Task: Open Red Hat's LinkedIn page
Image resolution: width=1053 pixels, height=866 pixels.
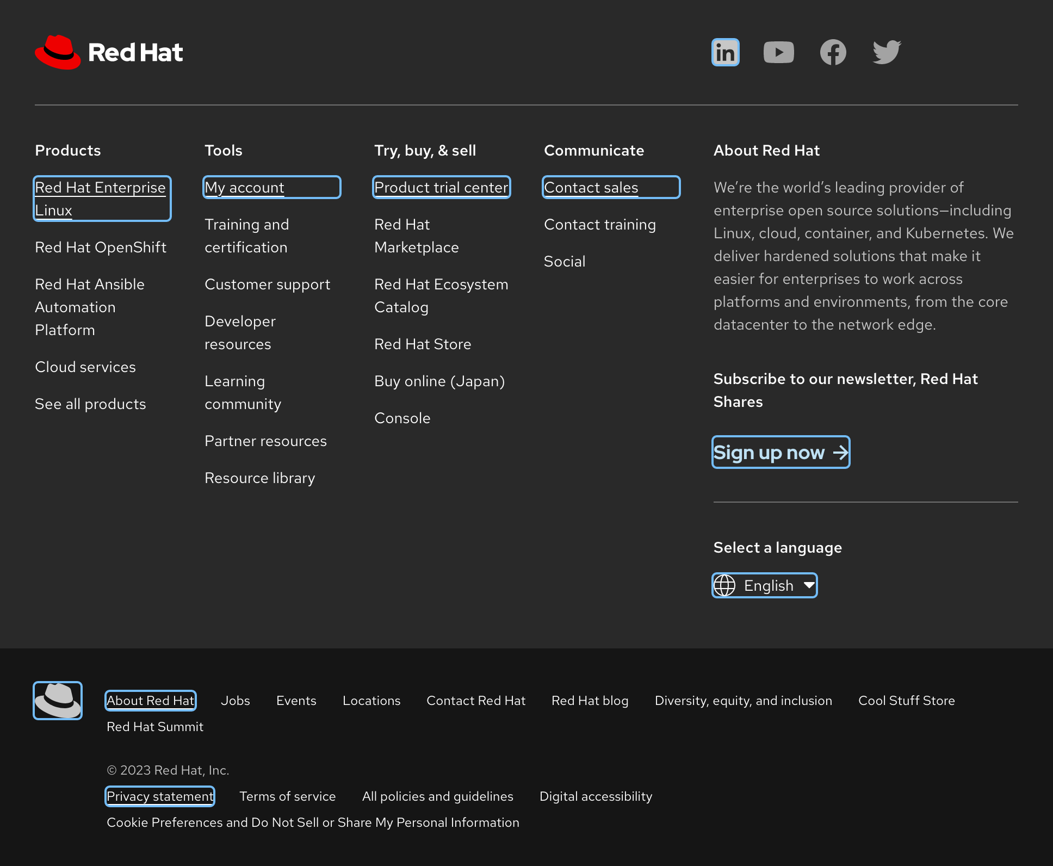Action: click(x=725, y=52)
